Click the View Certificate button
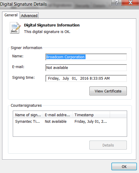Screen dimensions: 139x173 (x=108, y=91)
